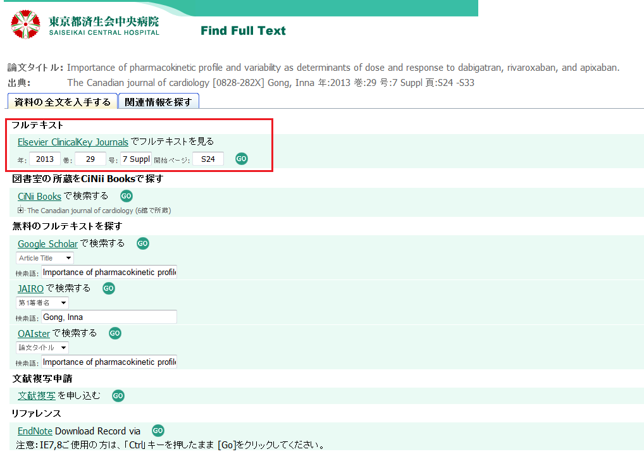Click the source text 'The Canadian journal of cardiology [0828-282X]'
Image resolution: width=644 pixels, height=454 pixels.
(166, 83)
